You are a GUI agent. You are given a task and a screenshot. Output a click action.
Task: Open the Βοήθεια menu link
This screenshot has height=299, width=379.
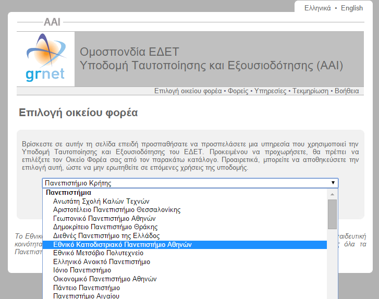pos(347,91)
